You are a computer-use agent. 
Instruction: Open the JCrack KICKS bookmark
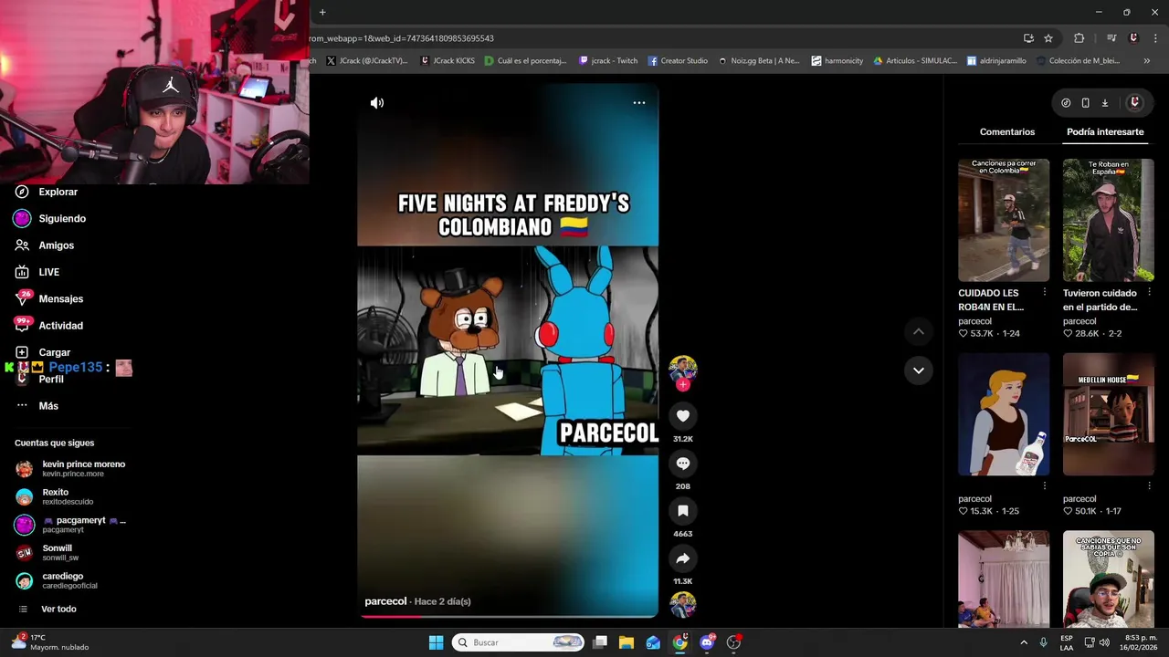tap(448, 61)
